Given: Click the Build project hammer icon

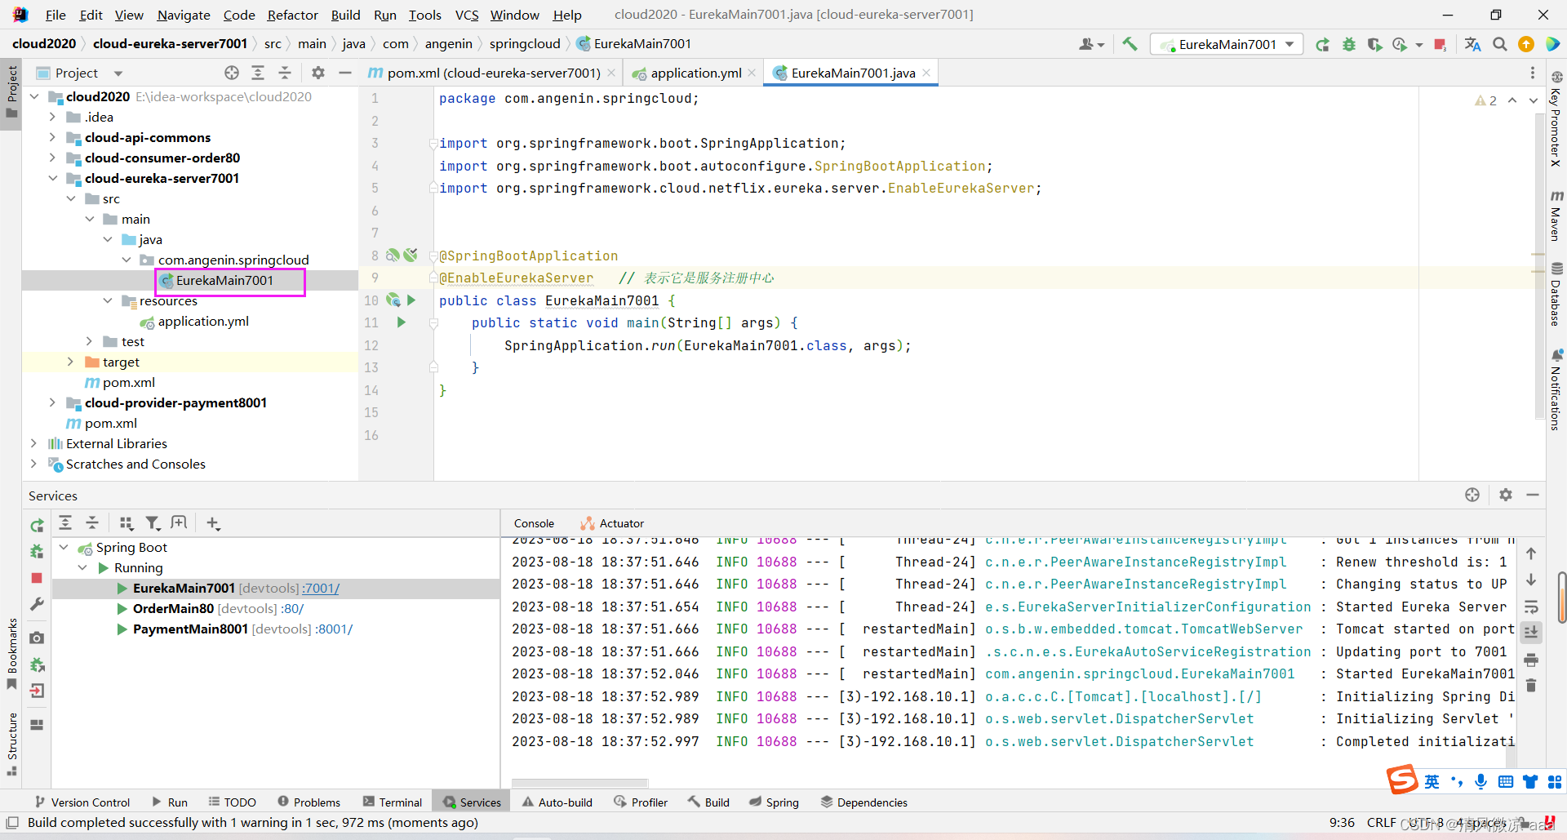Looking at the screenshot, I should [x=1130, y=44].
